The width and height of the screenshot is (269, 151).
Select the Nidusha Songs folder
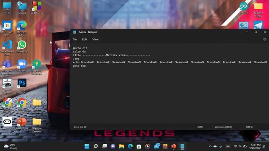click(258, 10)
